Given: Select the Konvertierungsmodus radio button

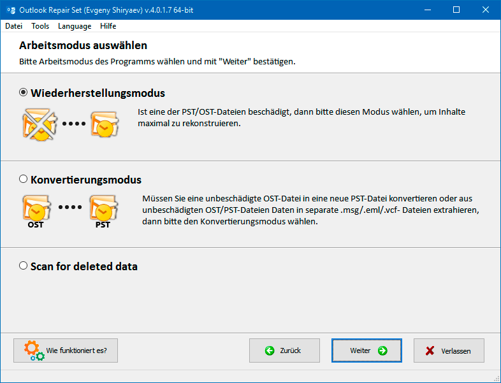Looking at the screenshot, I should pyautogui.click(x=24, y=179).
